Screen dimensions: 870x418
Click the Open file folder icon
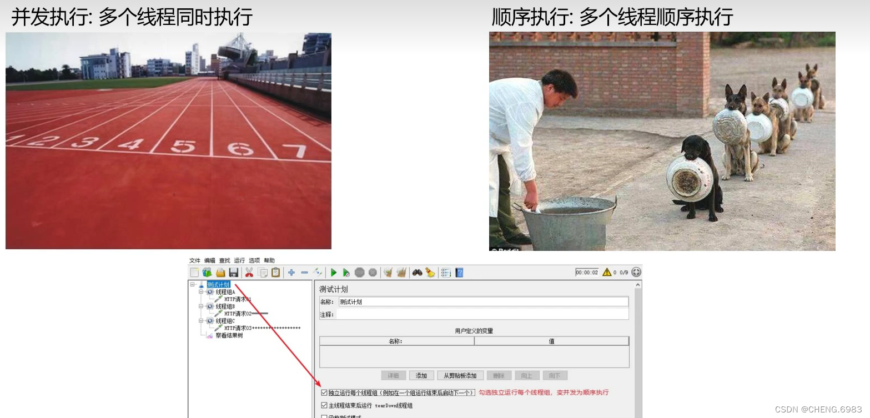pos(220,273)
